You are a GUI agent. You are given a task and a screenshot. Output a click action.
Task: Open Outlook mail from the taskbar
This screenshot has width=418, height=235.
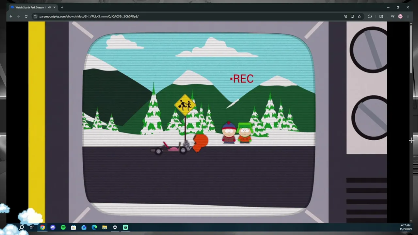click(84, 227)
